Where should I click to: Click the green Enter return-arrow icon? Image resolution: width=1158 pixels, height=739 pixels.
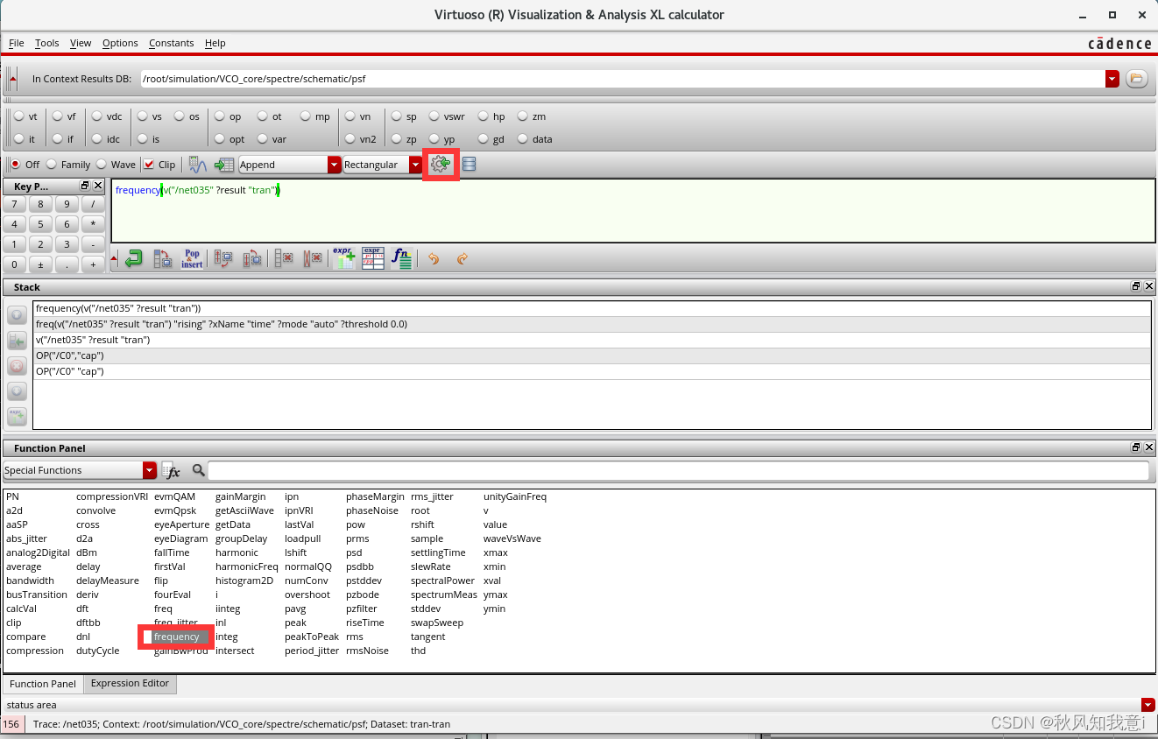point(133,258)
